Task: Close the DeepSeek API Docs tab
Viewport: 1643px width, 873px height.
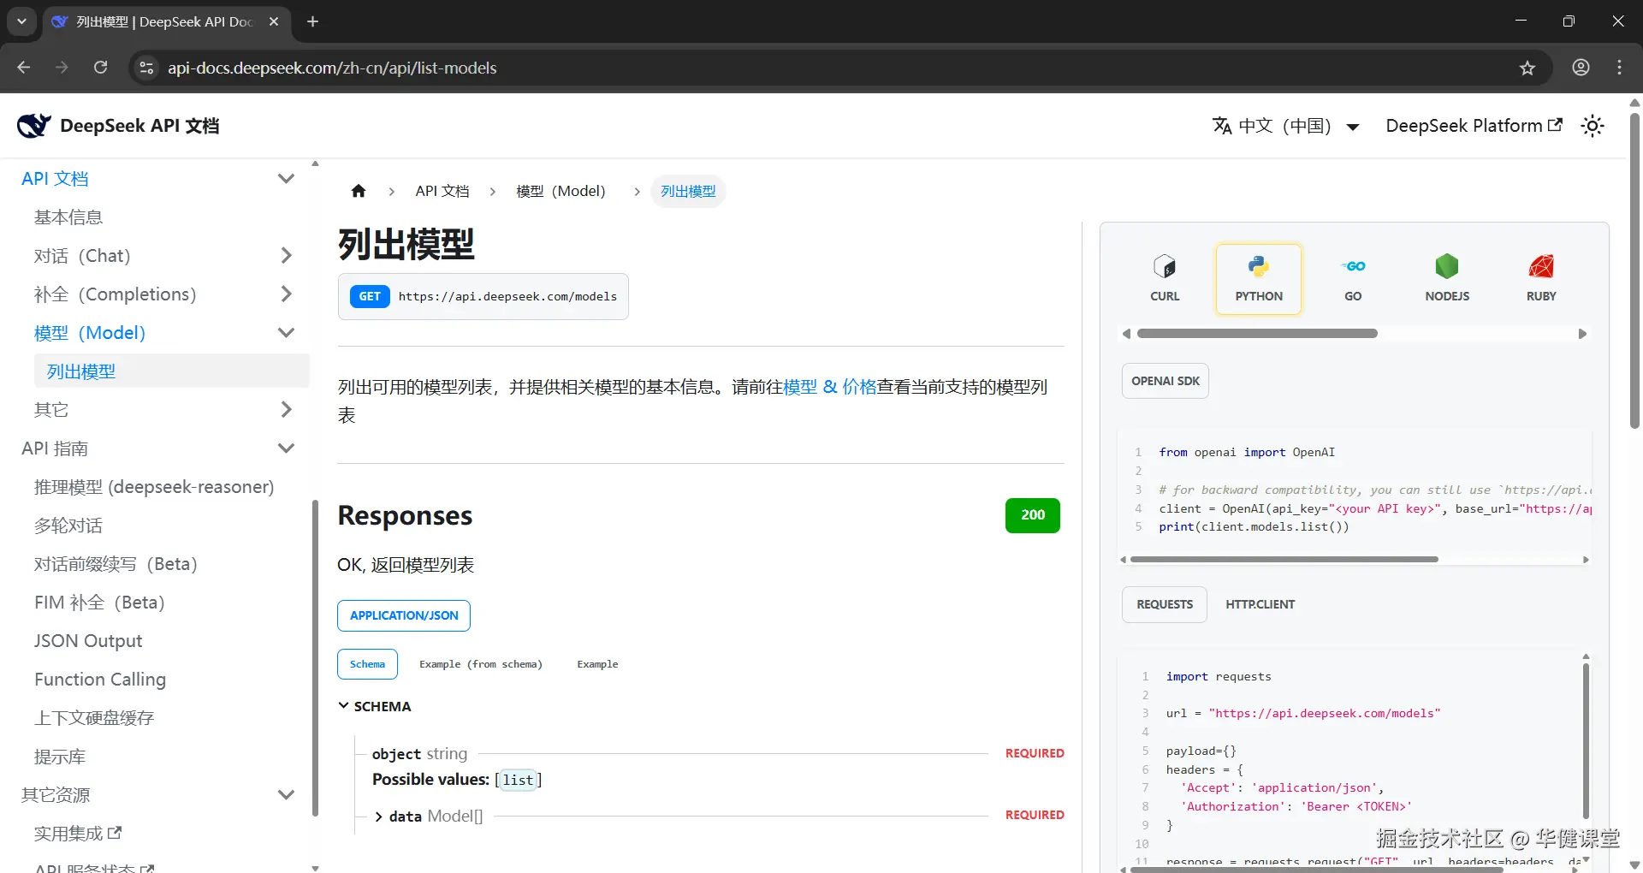Action: tap(274, 21)
